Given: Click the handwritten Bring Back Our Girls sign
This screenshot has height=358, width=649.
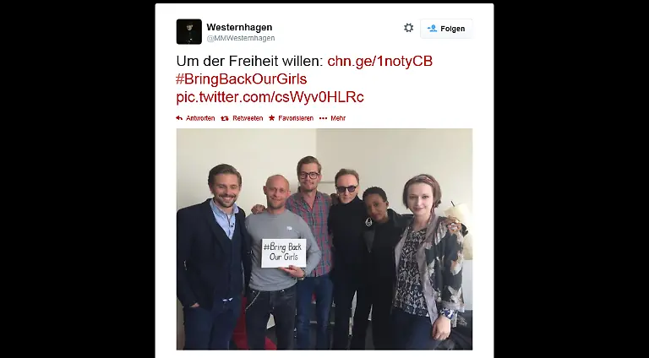Looking at the screenshot, I should coord(284,253).
